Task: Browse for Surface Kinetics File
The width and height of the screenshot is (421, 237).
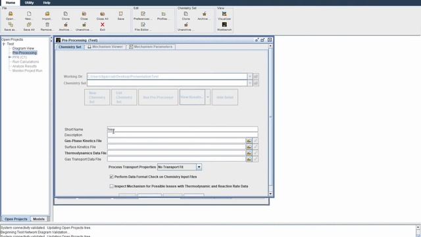Action: (x=249, y=147)
